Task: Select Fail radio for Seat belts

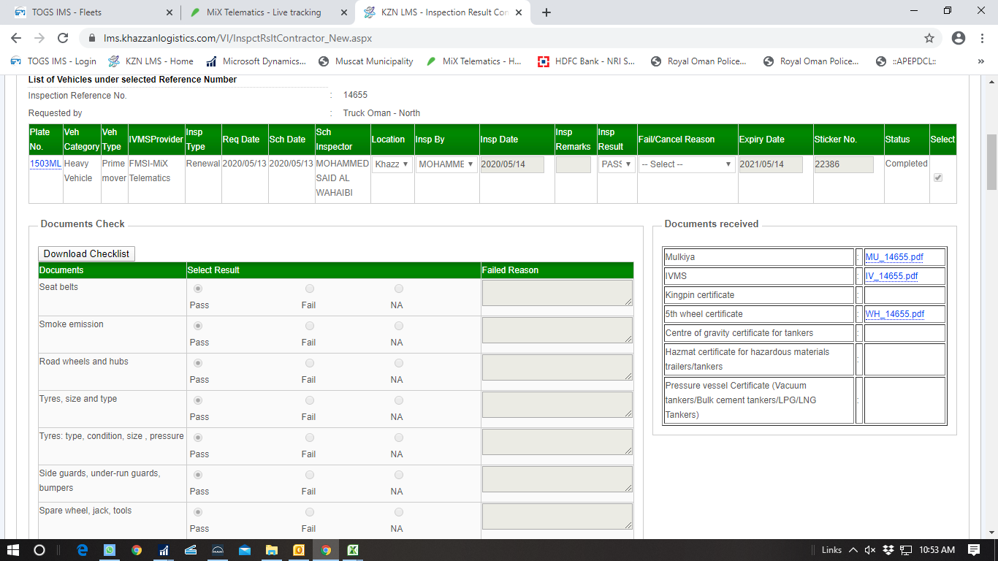Action: (310, 289)
